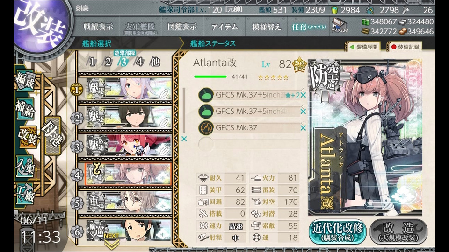Expand ship list with NEXT arrow

(x=111, y=241)
